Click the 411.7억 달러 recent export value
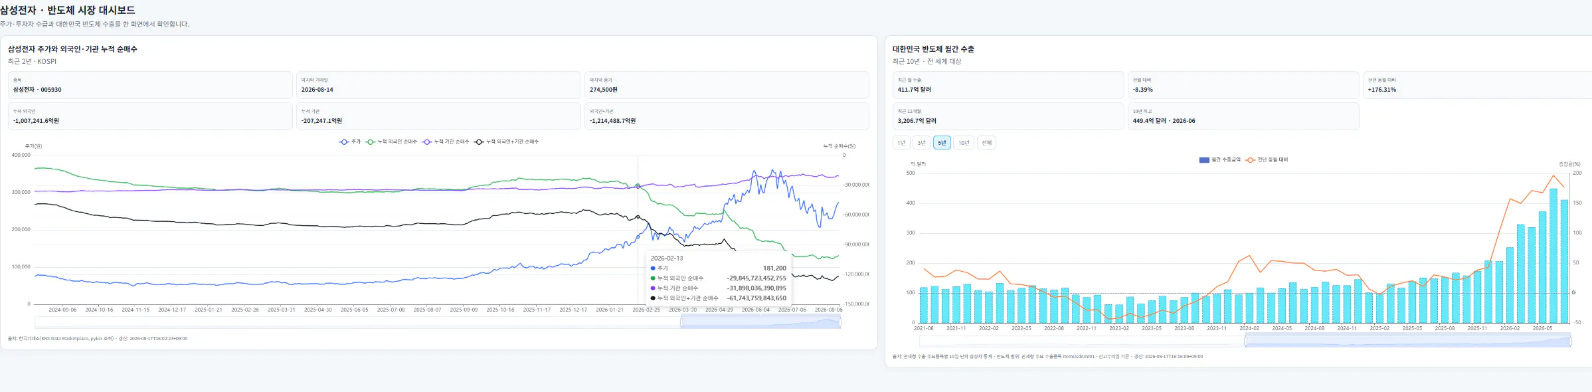The height and width of the screenshot is (392, 1592). tap(915, 90)
